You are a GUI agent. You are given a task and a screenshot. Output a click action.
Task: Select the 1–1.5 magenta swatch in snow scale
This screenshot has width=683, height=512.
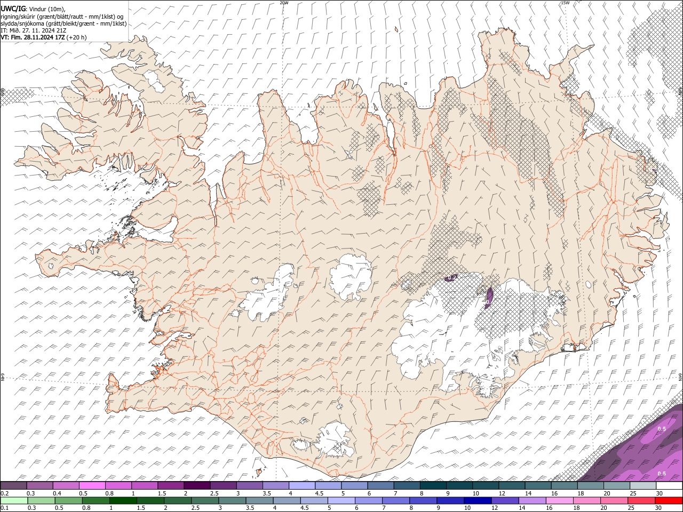pos(144,486)
